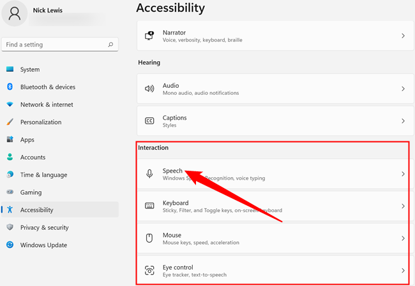Open the Eye control title link
Viewport: 415px width, 286px height.
[178, 268]
